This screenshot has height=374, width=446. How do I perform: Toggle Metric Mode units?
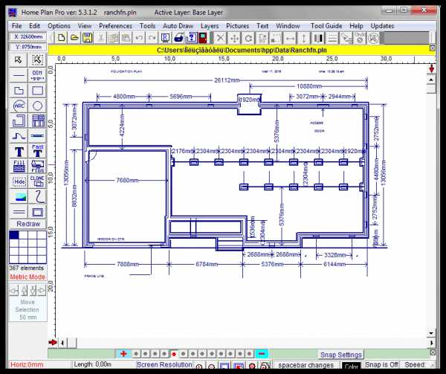click(x=28, y=277)
